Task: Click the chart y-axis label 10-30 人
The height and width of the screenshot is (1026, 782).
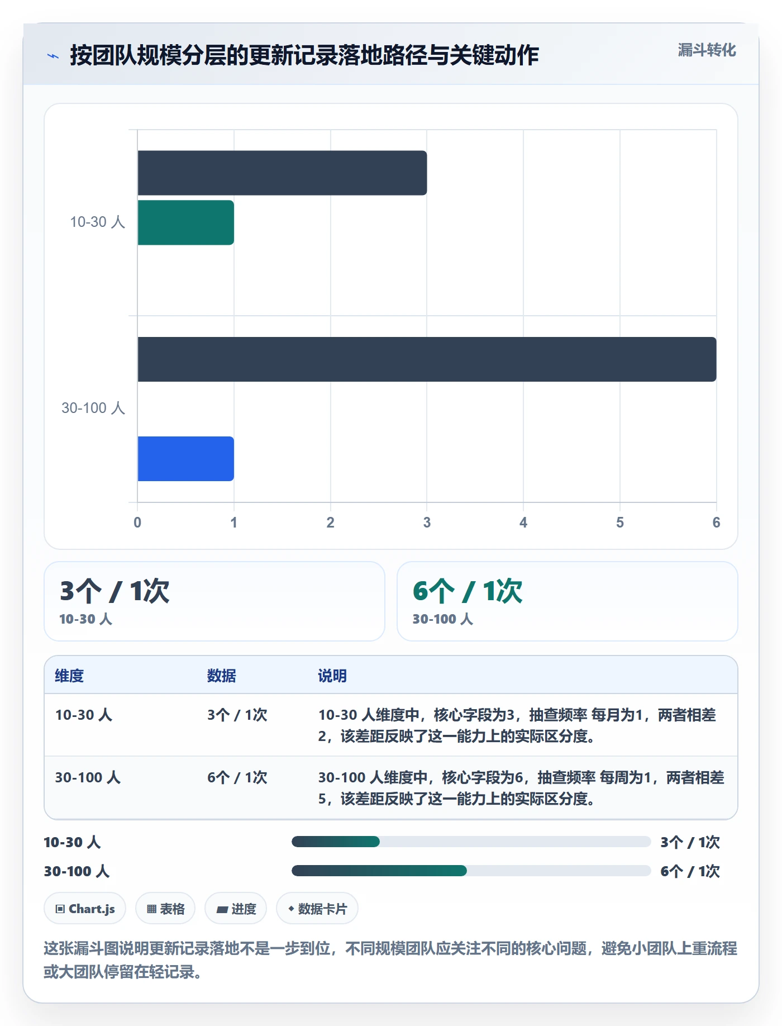Action: point(97,222)
